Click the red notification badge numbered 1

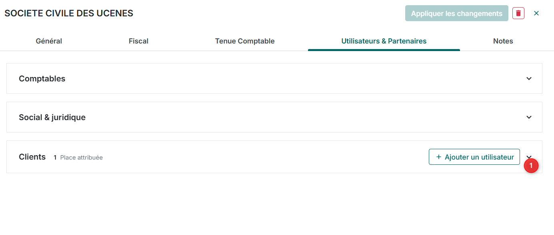pyautogui.click(x=531, y=165)
